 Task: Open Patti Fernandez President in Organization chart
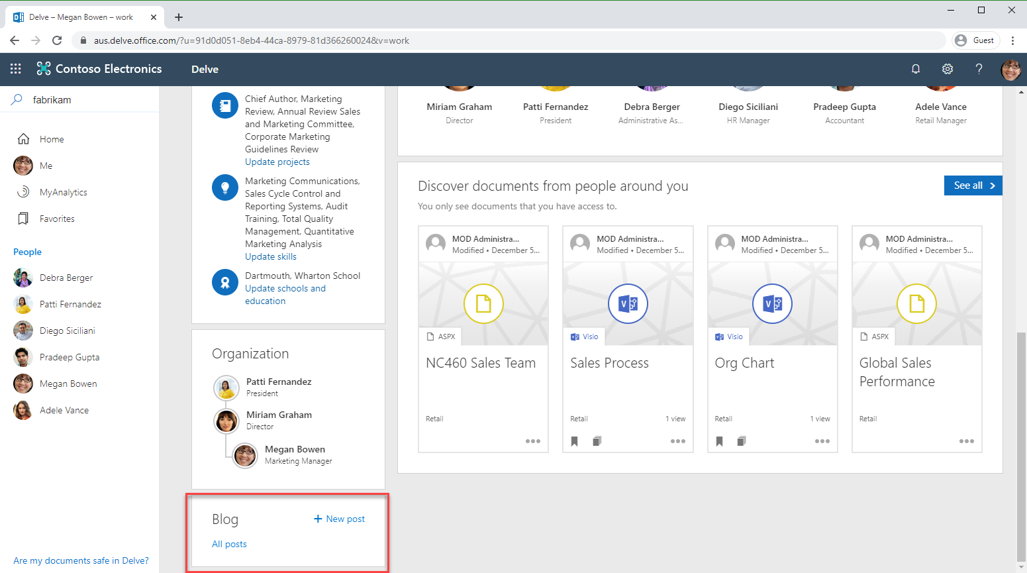point(263,388)
